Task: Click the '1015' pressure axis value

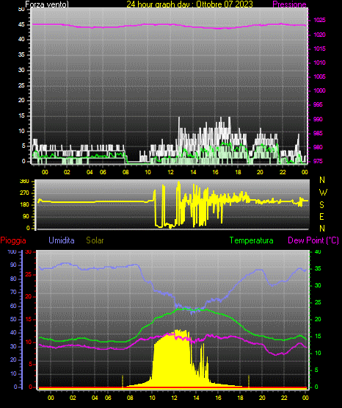Action: (x=319, y=49)
